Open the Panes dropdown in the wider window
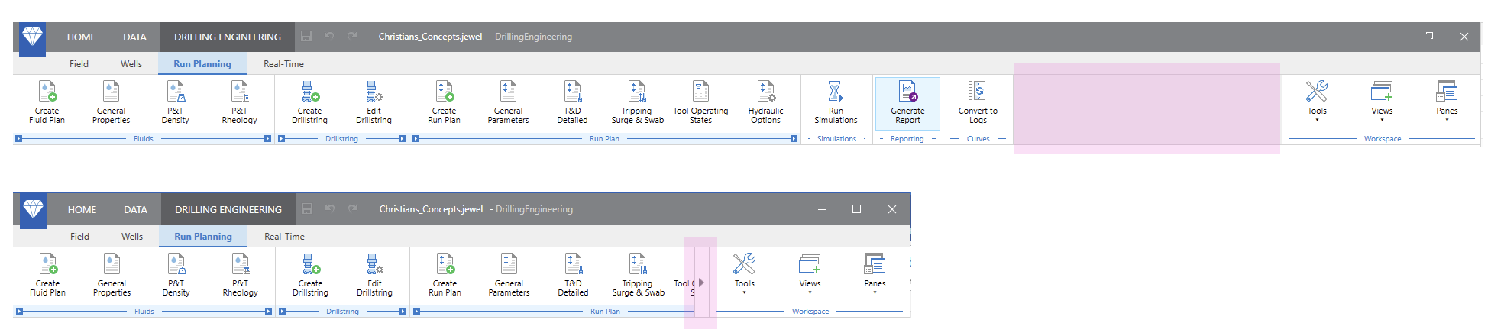The height and width of the screenshot is (336, 1491). (x=1447, y=102)
